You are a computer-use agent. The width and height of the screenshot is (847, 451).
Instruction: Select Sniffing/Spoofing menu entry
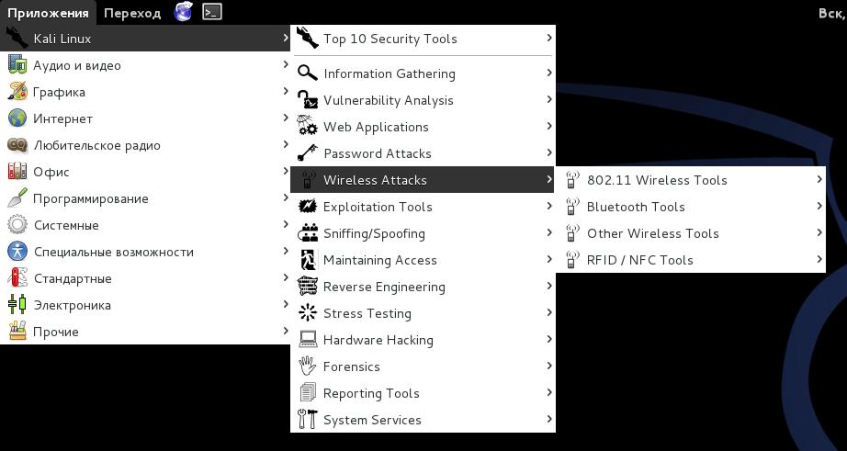(374, 233)
